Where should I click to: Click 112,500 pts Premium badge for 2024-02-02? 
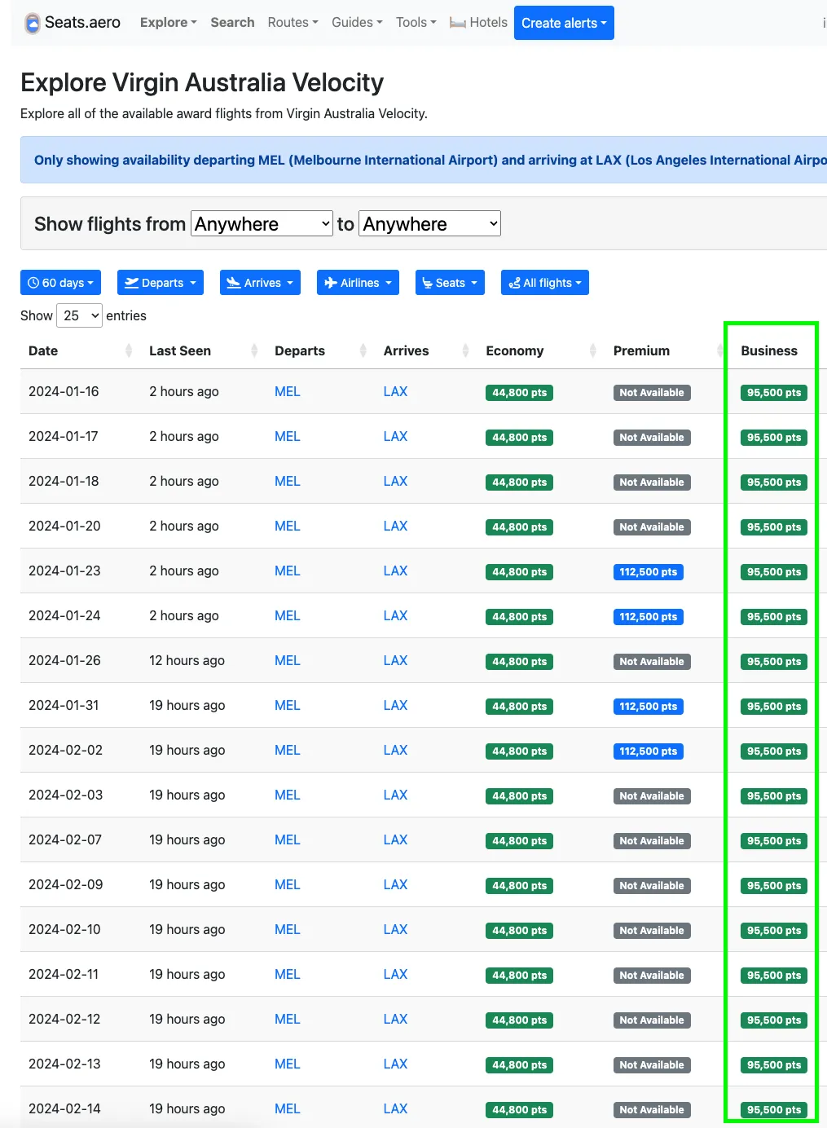648,751
